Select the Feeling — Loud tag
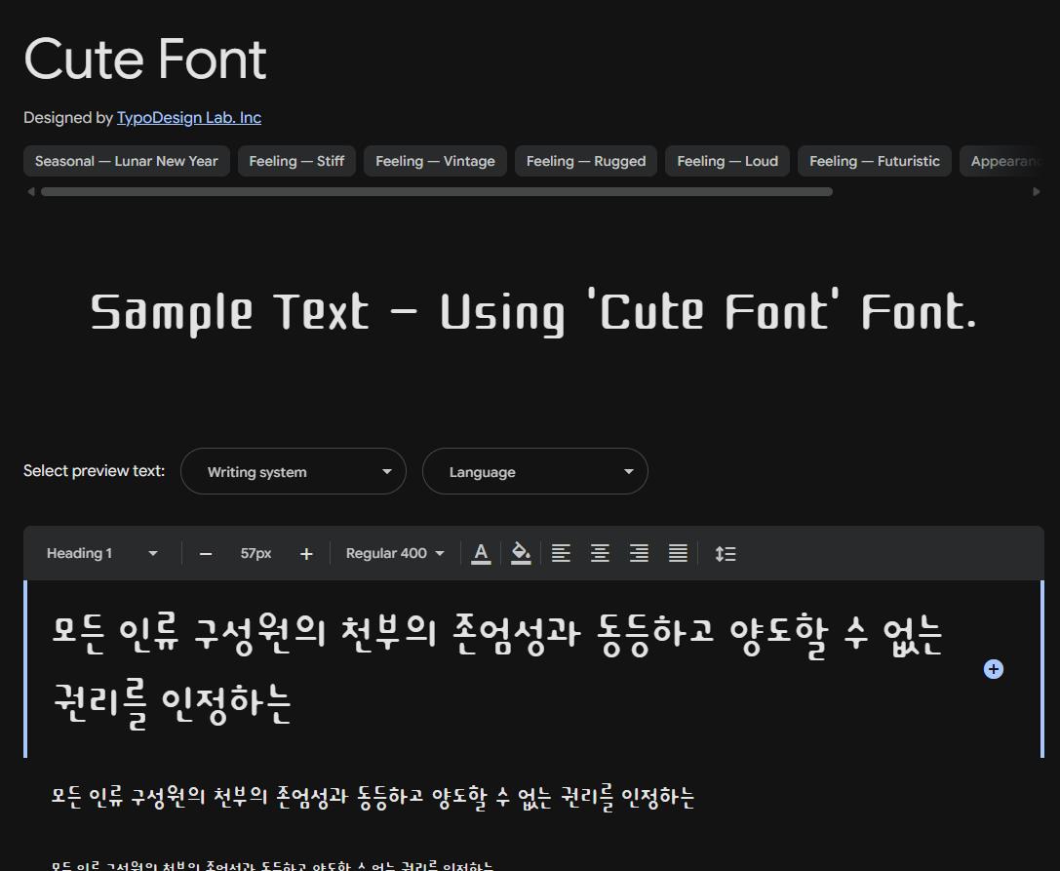The height and width of the screenshot is (871, 1060). click(727, 161)
